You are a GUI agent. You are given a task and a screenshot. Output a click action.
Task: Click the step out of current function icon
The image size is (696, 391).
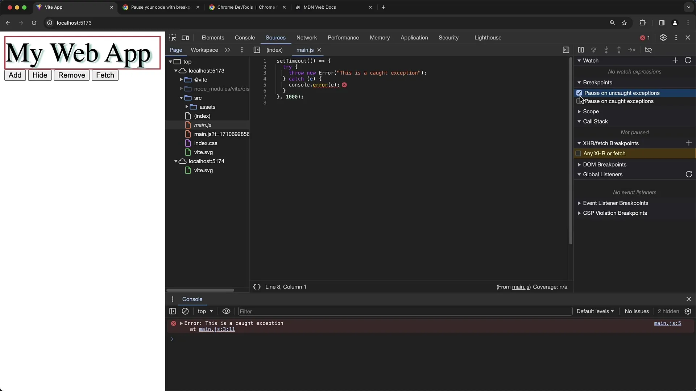pyautogui.click(x=618, y=50)
